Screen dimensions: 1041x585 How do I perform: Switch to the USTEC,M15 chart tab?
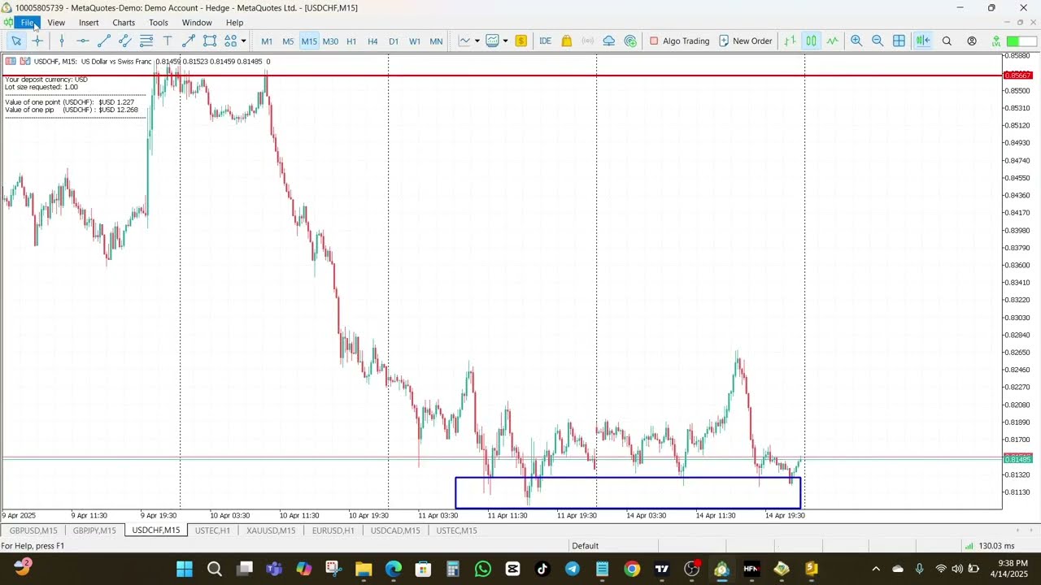click(456, 531)
